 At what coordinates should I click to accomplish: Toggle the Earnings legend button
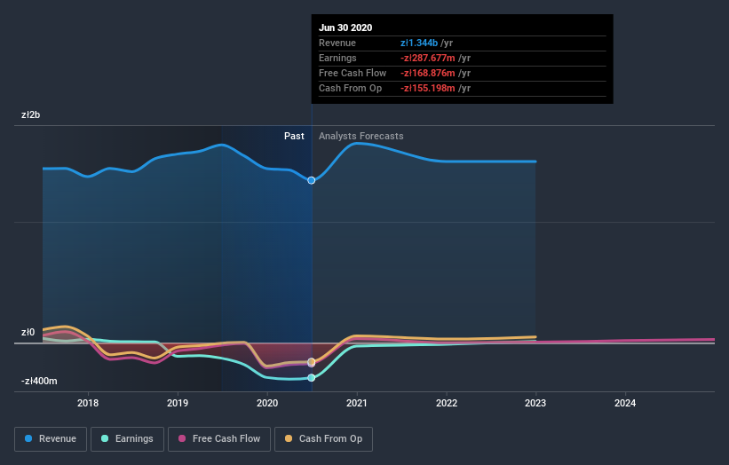click(x=127, y=439)
